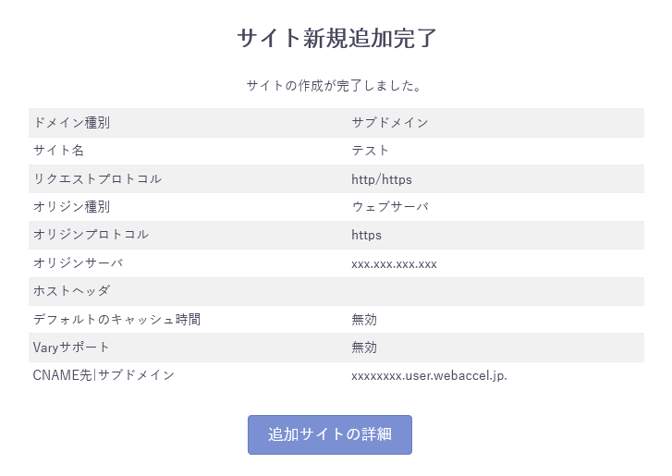Select the ホストヘッダ label
The height and width of the screenshot is (476, 672).
(x=71, y=291)
